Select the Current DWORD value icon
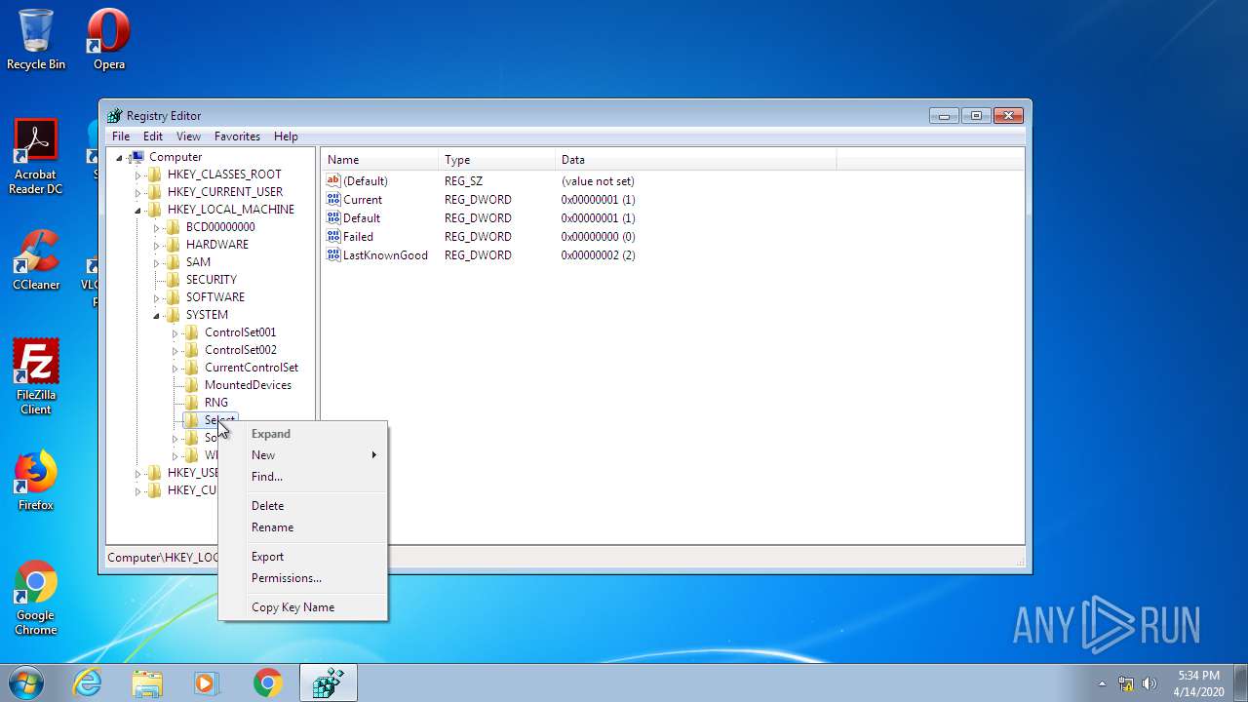1248x702 pixels. (x=333, y=200)
